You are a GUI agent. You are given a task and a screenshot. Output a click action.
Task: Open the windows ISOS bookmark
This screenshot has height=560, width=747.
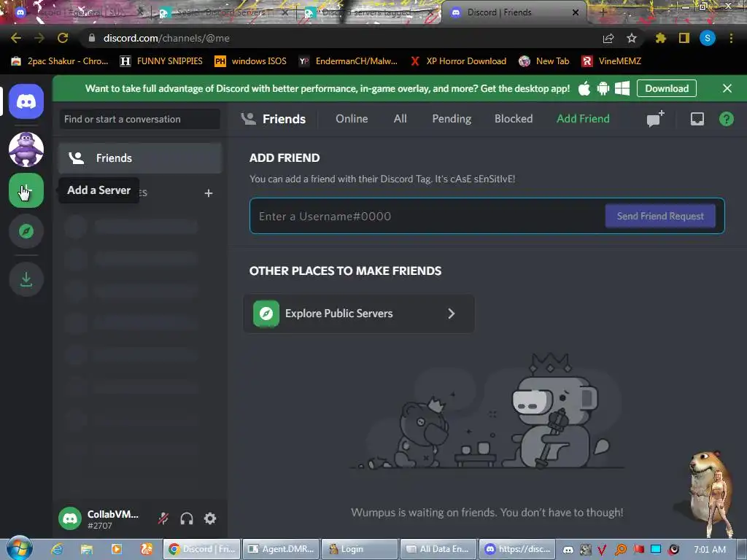(251, 61)
